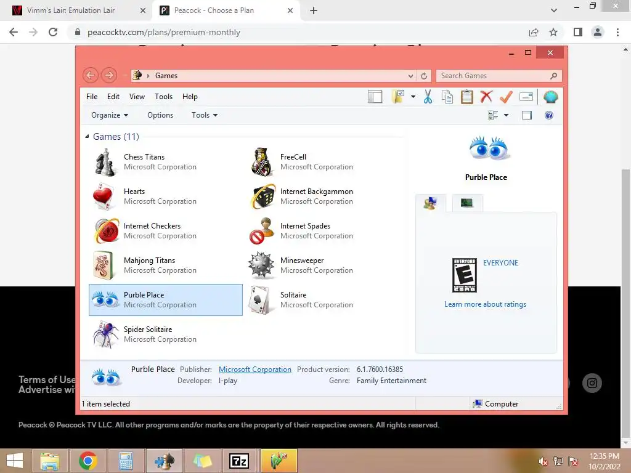Click the shell globe toolbar icon
Screen dimensions: 631x473
(x=550, y=97)
